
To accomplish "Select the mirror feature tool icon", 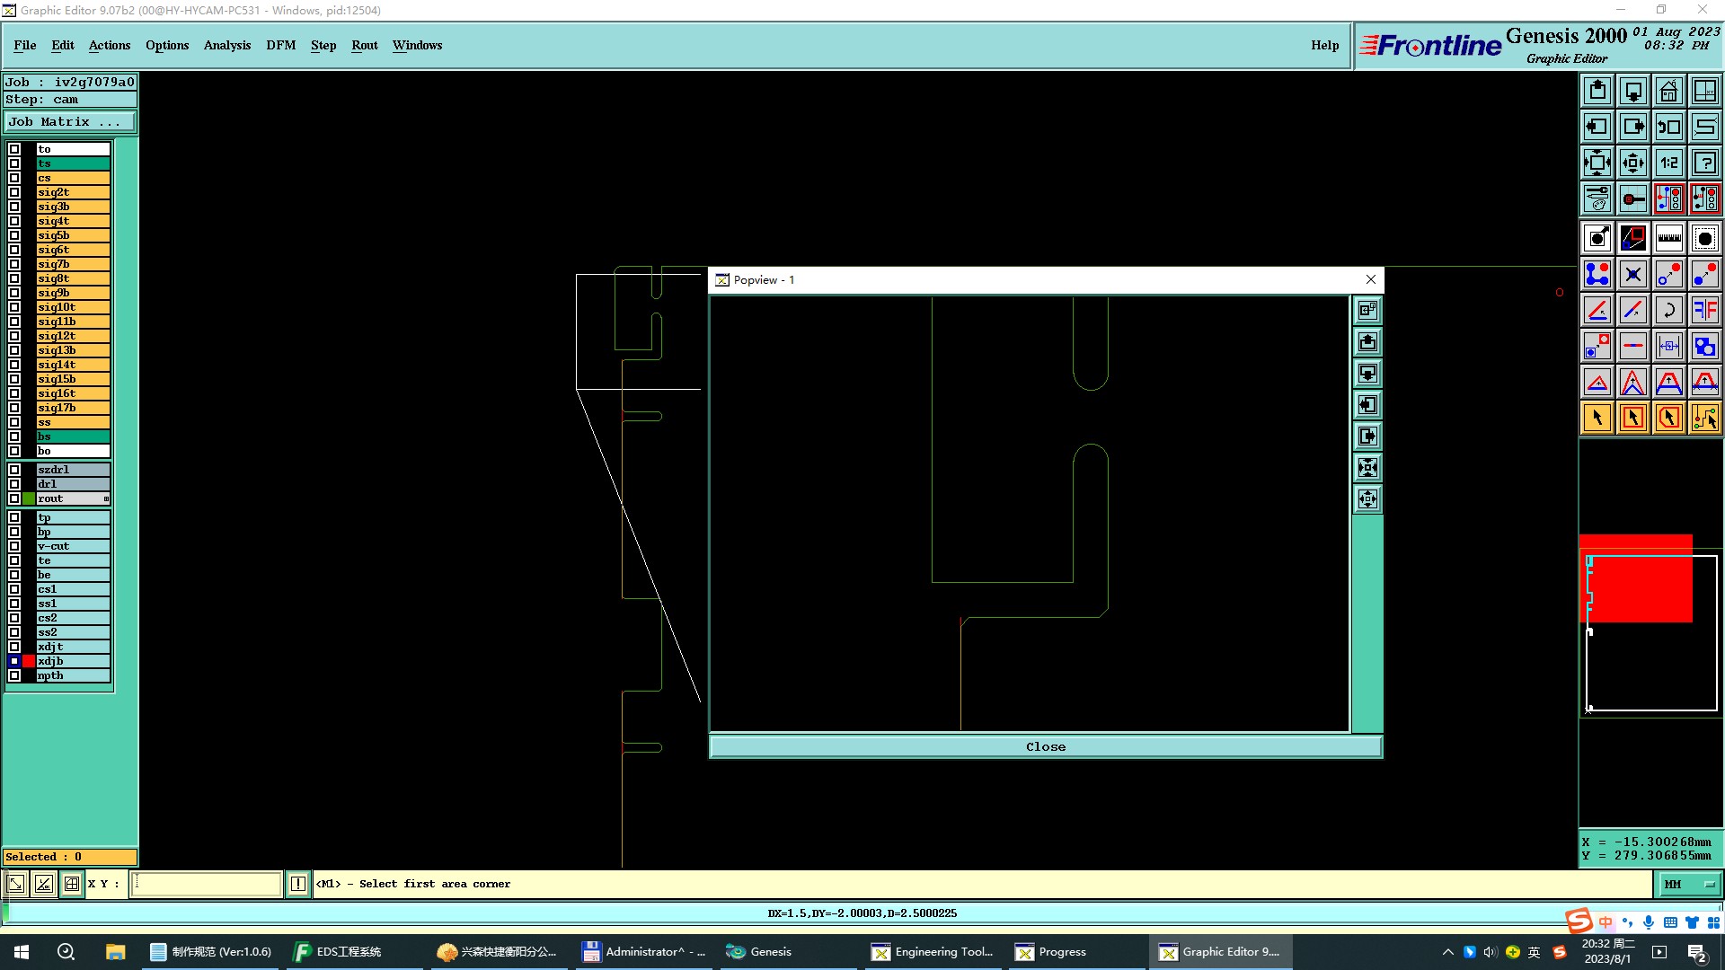I will point(1704,310).
